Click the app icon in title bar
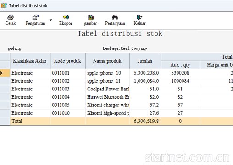Screen dimensions: 233x165 tap(4, 5)
